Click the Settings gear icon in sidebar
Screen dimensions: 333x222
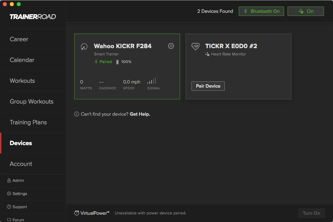tap(9, 194)
